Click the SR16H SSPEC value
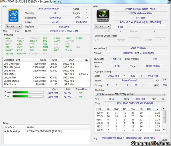Screen dimensions: 171x146 [x=55, y=22]
